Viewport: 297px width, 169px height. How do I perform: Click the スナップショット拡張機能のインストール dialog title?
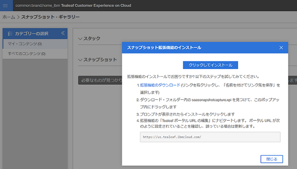point(164,48)
